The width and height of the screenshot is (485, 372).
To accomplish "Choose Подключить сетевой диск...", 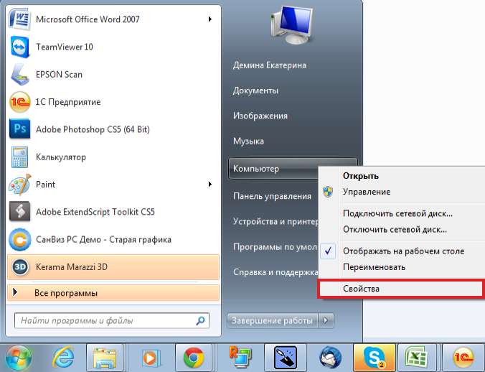I will [397, 213].
